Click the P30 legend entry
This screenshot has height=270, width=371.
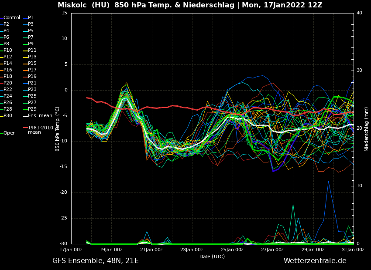pyautogui.click(x=8, y=116)
